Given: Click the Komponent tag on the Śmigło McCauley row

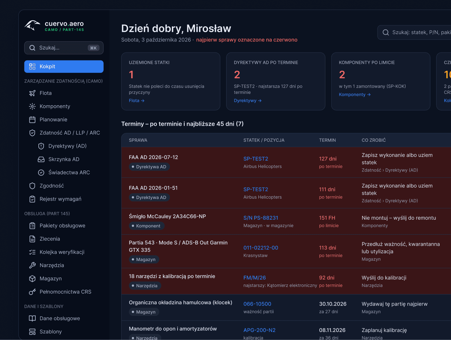Looking at the screenshot, I should (x=147, y=226).
